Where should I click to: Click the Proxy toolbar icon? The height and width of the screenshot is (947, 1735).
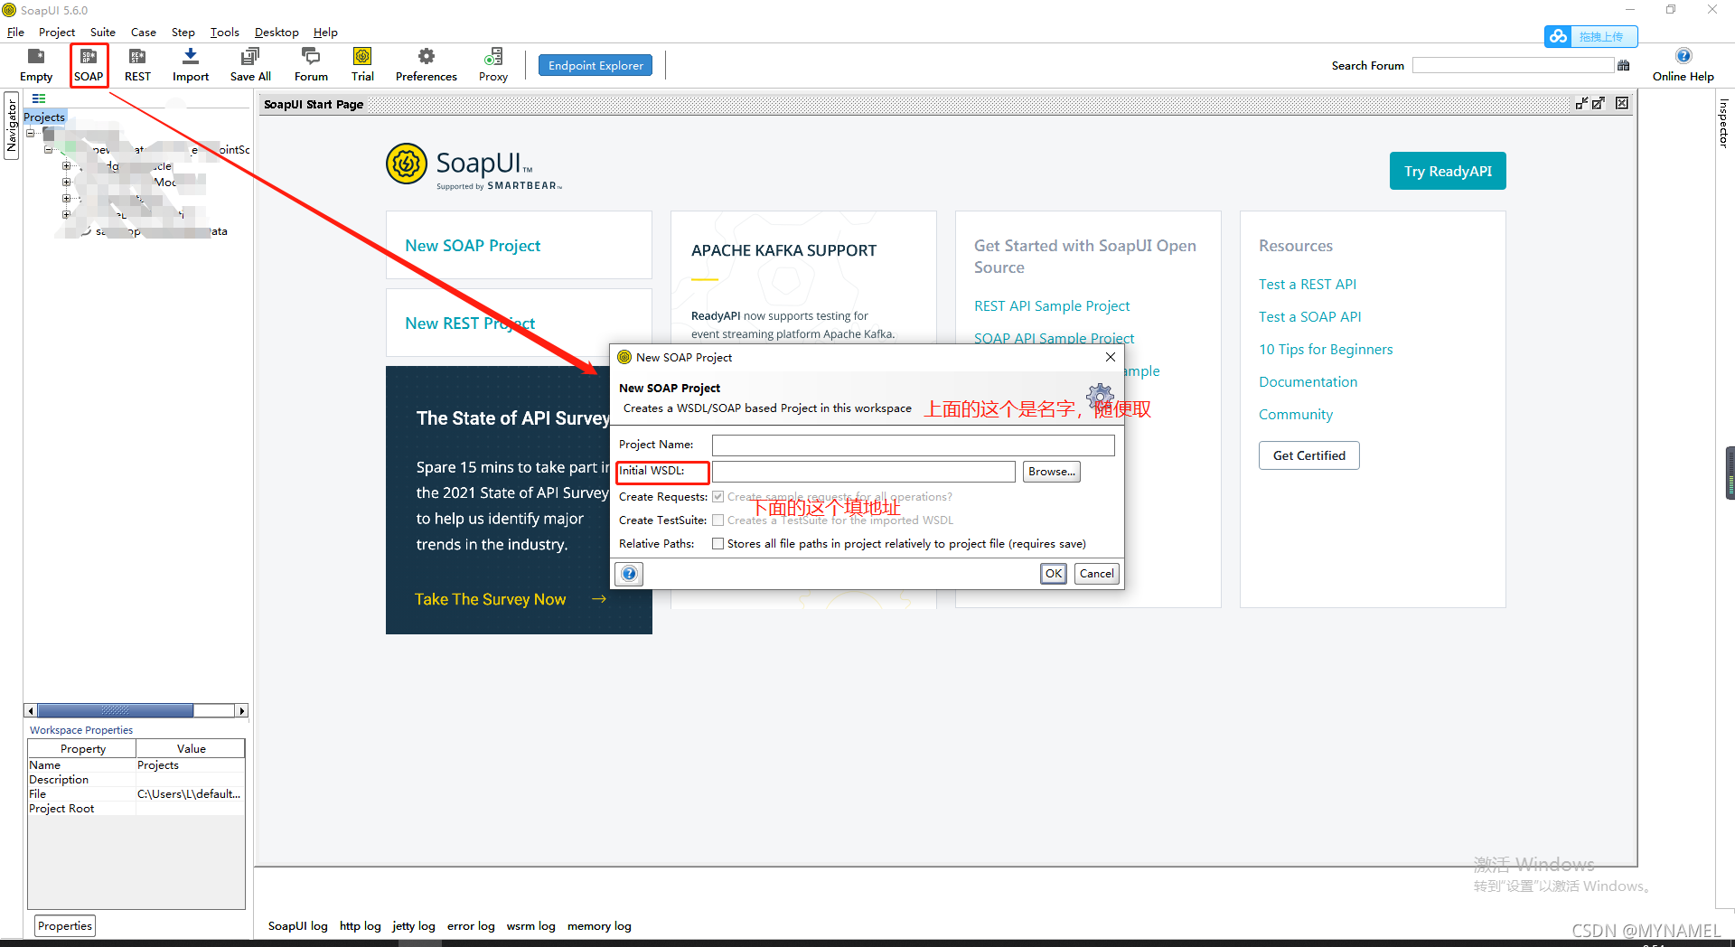pos(493,65)
